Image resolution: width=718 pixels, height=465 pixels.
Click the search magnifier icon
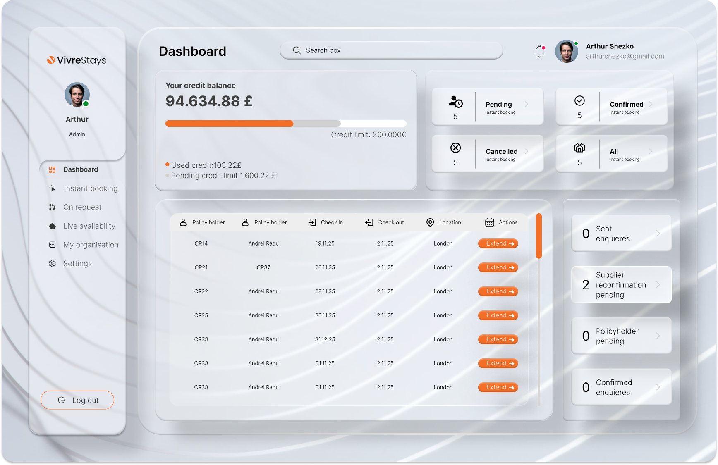click(297, 50)
